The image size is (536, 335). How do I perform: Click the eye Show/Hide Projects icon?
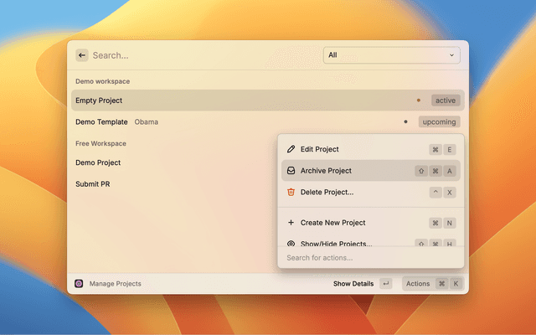tap(291, 244)
